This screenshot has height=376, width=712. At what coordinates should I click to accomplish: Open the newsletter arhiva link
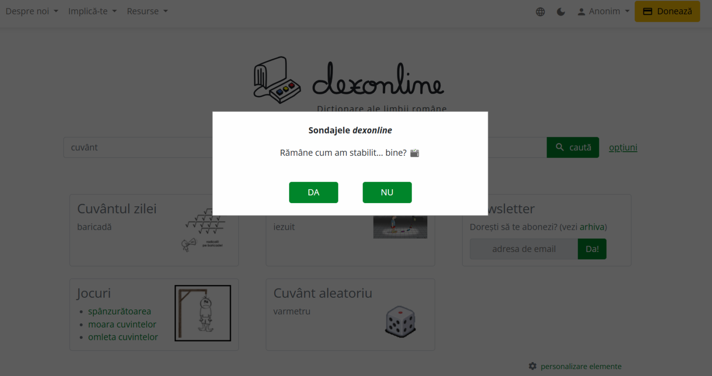(592, 227)
